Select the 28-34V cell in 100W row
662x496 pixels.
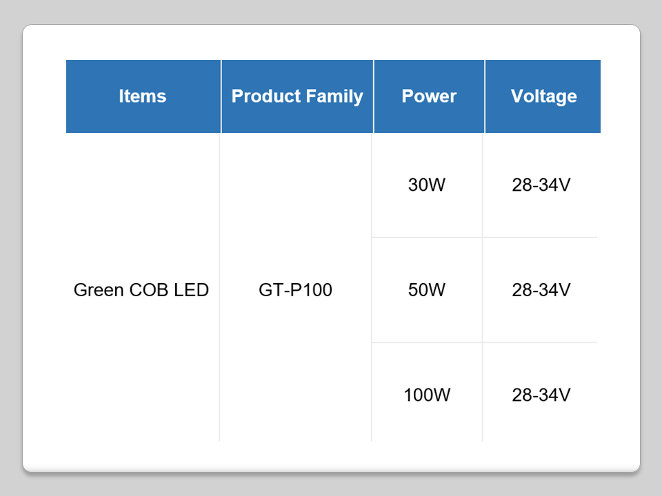(541, 395)
